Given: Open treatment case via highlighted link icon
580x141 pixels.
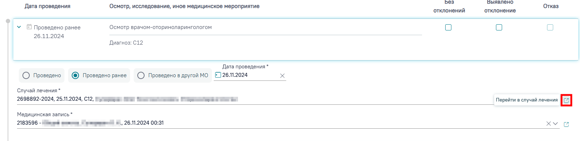Looking at the screenshot, I should pyautogui.click(x=566, y=100).
